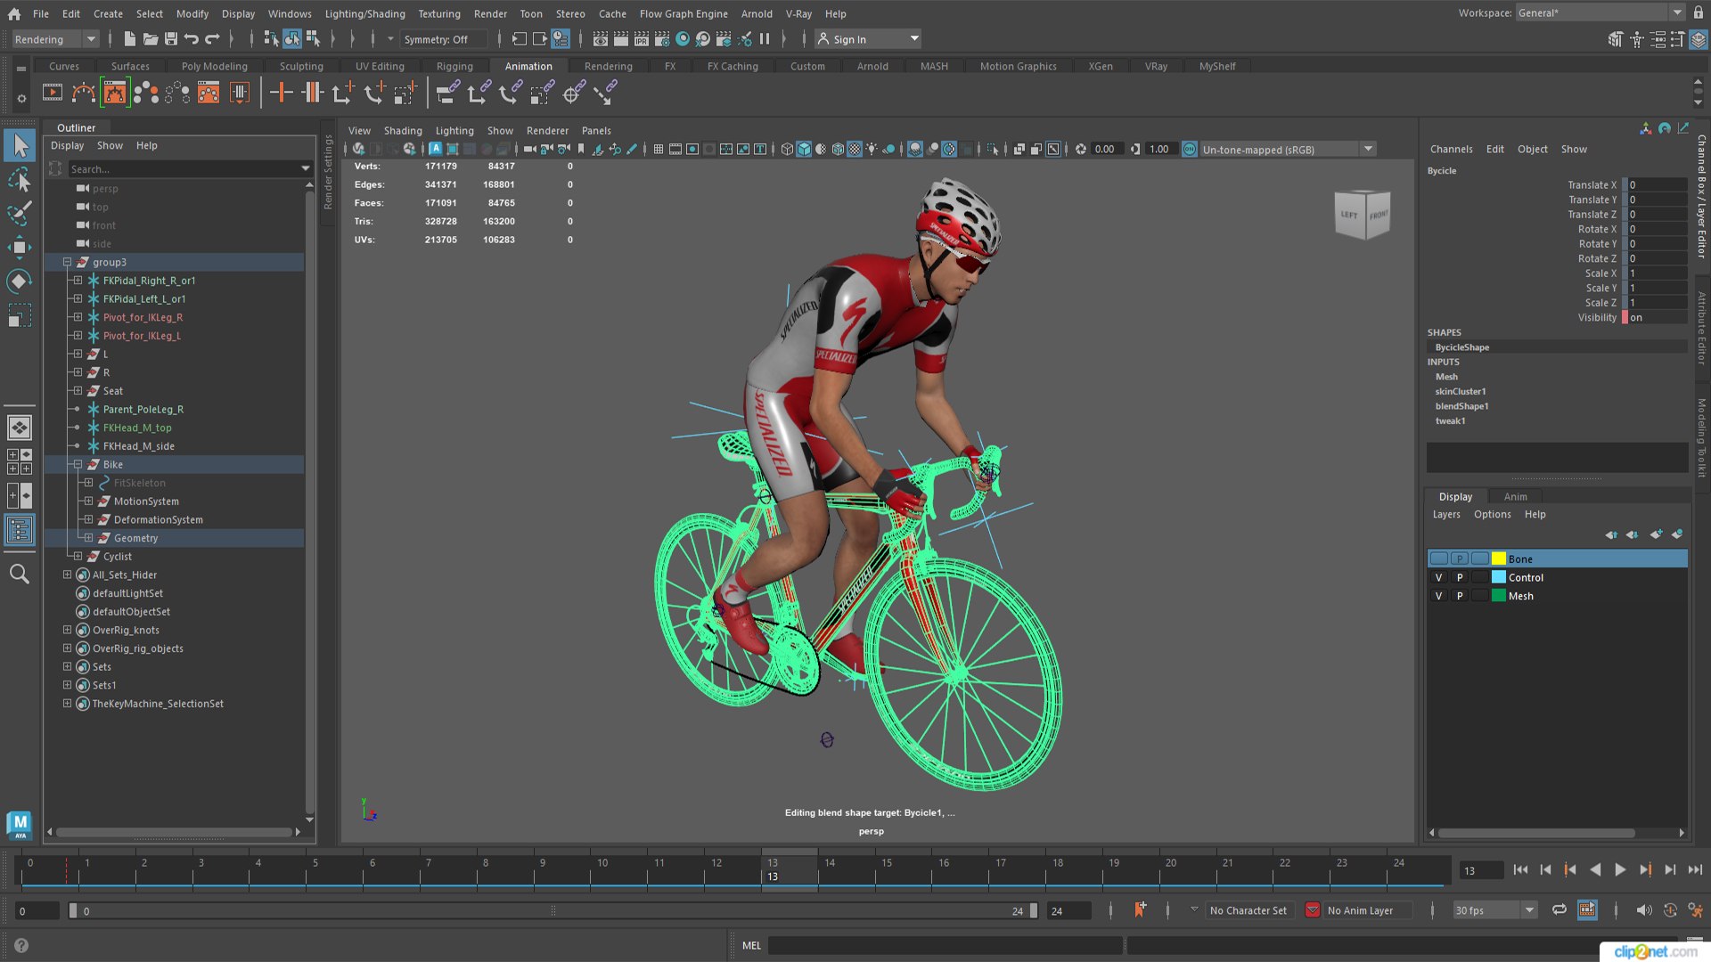Select the arrow Select tool in the toolbox
This screenshot has width=1711, height=962.
pos(20,145)
